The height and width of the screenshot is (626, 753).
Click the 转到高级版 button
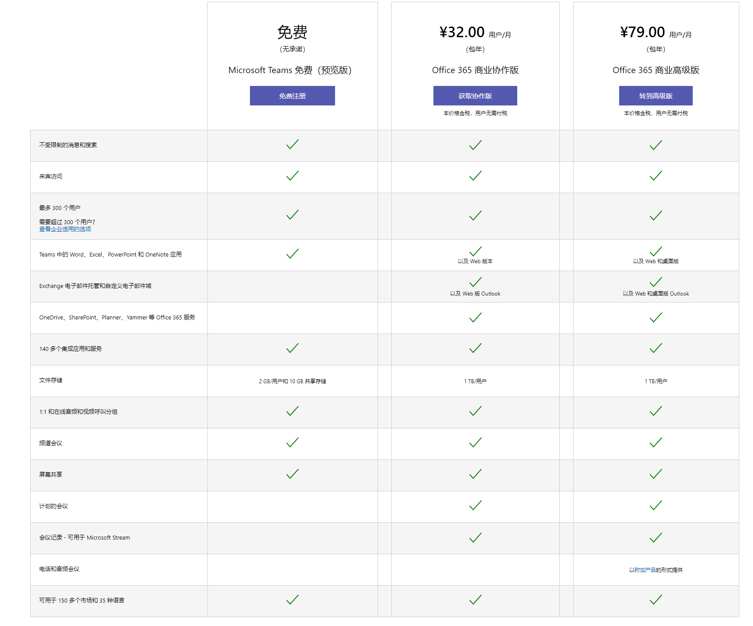[x=655, y=96]
